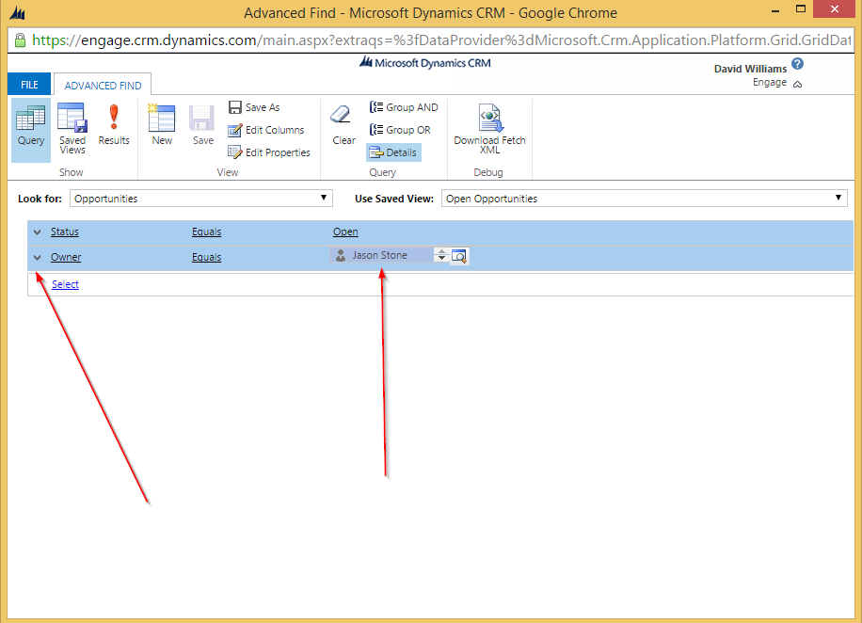Expand the Status row chevron menu

[x=37, y=232]
